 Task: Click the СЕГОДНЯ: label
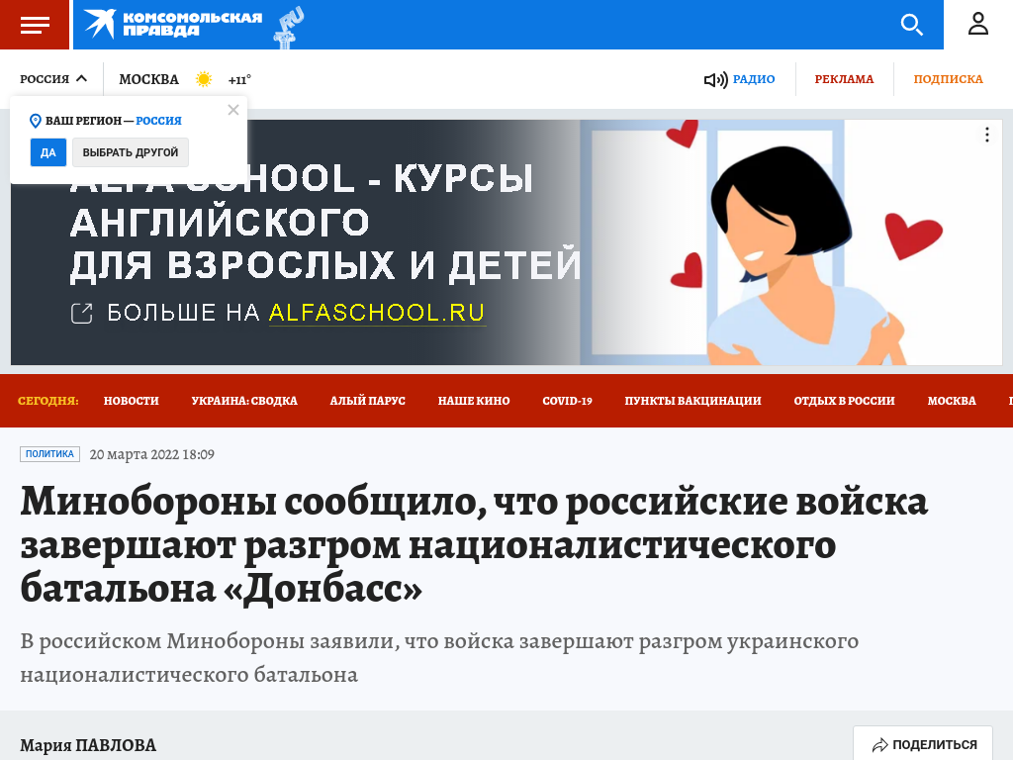coord(47,401)
